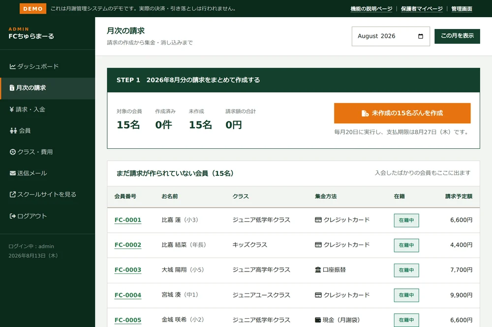The image size is (492, 327).
Task: Click heading まだ請求が作られていない会員（15名）
Action: click(x=175, y=173)
